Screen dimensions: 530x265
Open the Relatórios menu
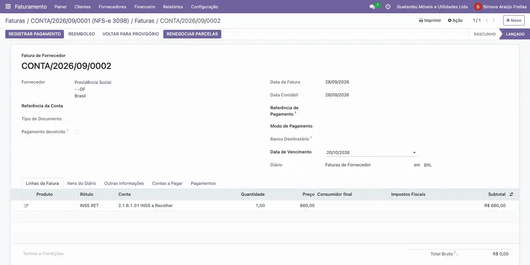173,7
